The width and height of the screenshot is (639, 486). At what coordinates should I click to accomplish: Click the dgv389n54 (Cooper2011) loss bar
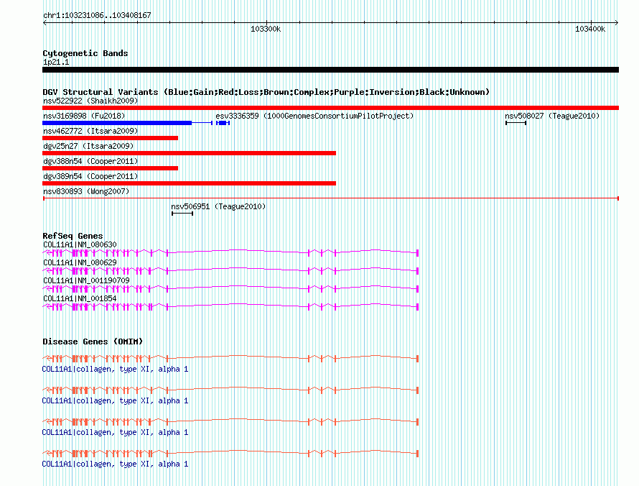tap(189, 183)
